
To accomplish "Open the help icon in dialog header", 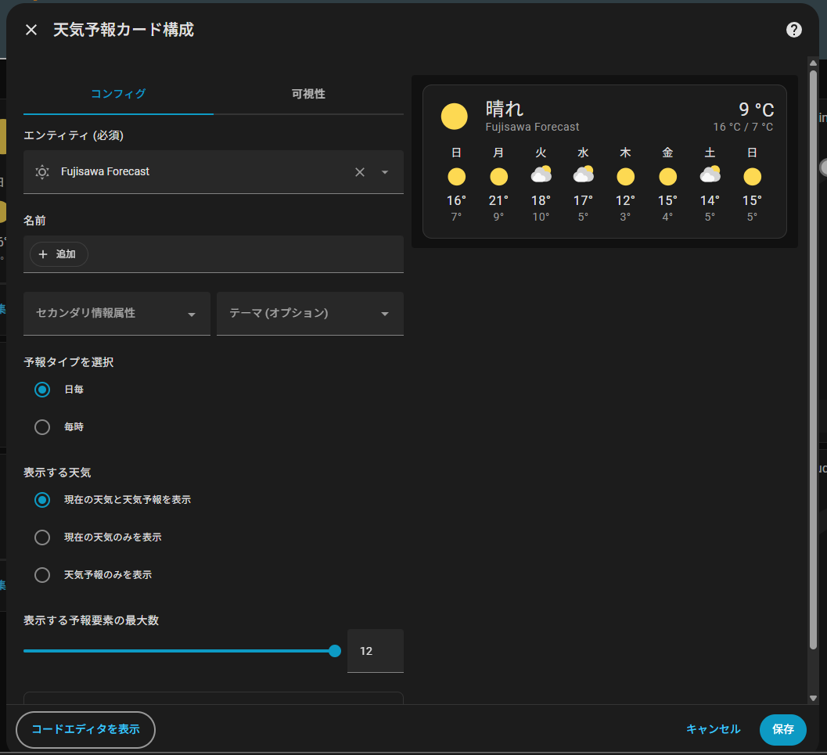I will tap(794, 30).
